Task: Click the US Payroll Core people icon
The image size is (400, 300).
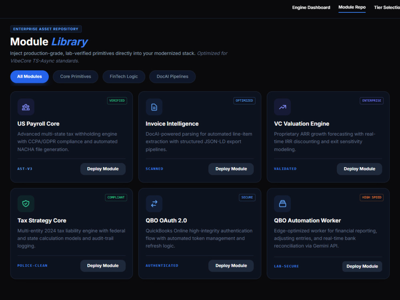Action: [26, 107]
